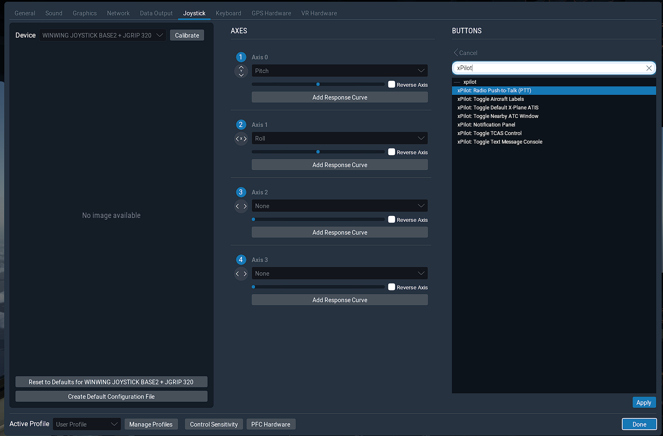Click the arrows icon next to Axis 3
The width and height of the screenshot is (663, 436).
(241, 274)
